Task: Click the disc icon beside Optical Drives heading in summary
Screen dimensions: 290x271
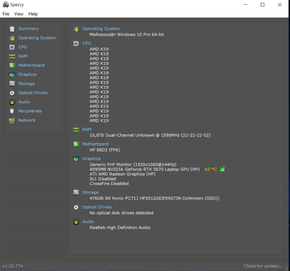Action: coord(76,207)
